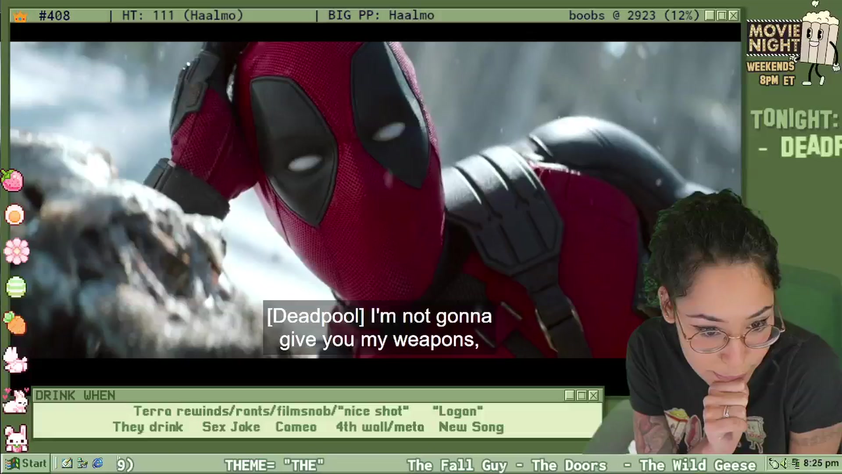
Task: Click the round peach-colored candy icon
Action: pyautogui.click(x=14, y=215)
